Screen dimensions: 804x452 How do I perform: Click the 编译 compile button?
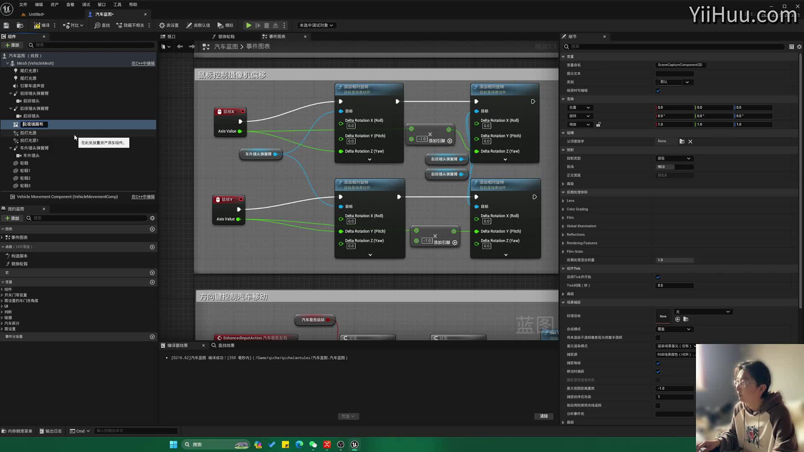click(42, 26)
